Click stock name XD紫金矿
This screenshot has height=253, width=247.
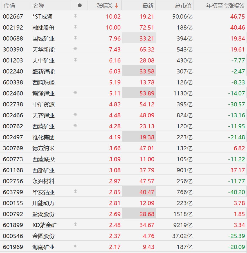point(44,225)
